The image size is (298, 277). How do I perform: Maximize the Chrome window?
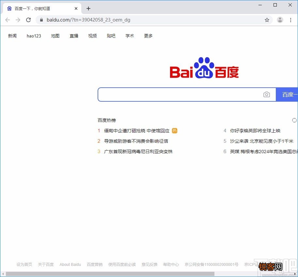[275, 5]
